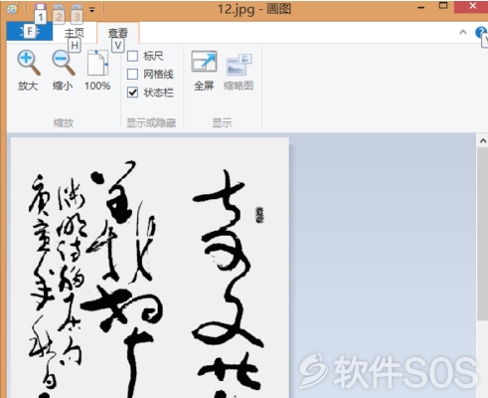Screen dimensions: 488x398
Task: Uncheck the Status bar (状态栏) checkbox
Action: tap(132, 93)
